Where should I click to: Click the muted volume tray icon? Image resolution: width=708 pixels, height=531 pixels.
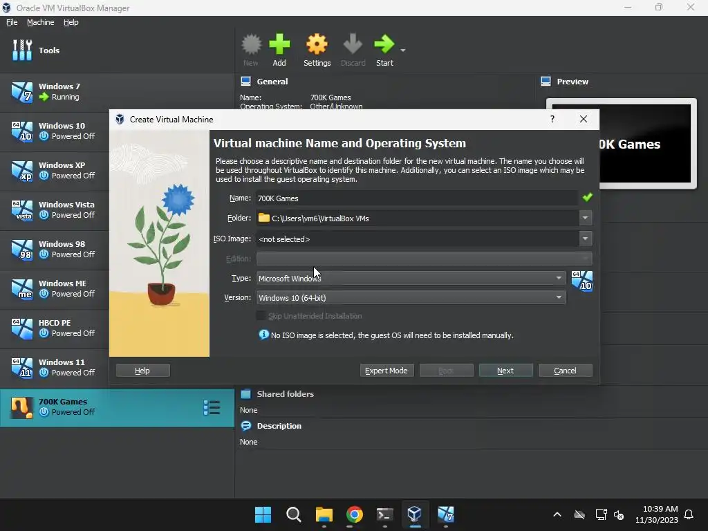point(619,514)
